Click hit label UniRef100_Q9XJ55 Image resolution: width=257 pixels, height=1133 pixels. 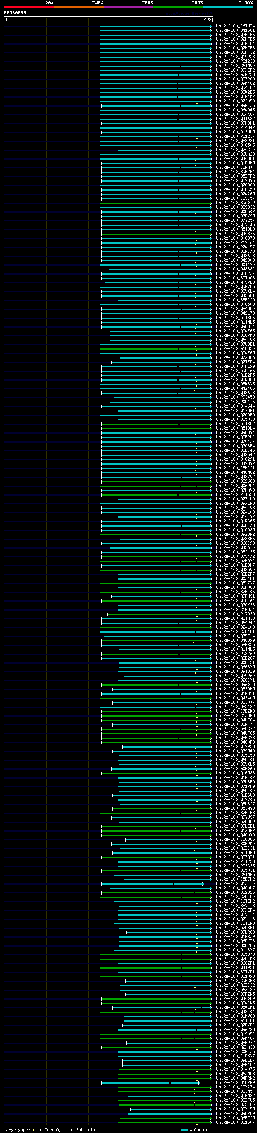coord(235,1109)
